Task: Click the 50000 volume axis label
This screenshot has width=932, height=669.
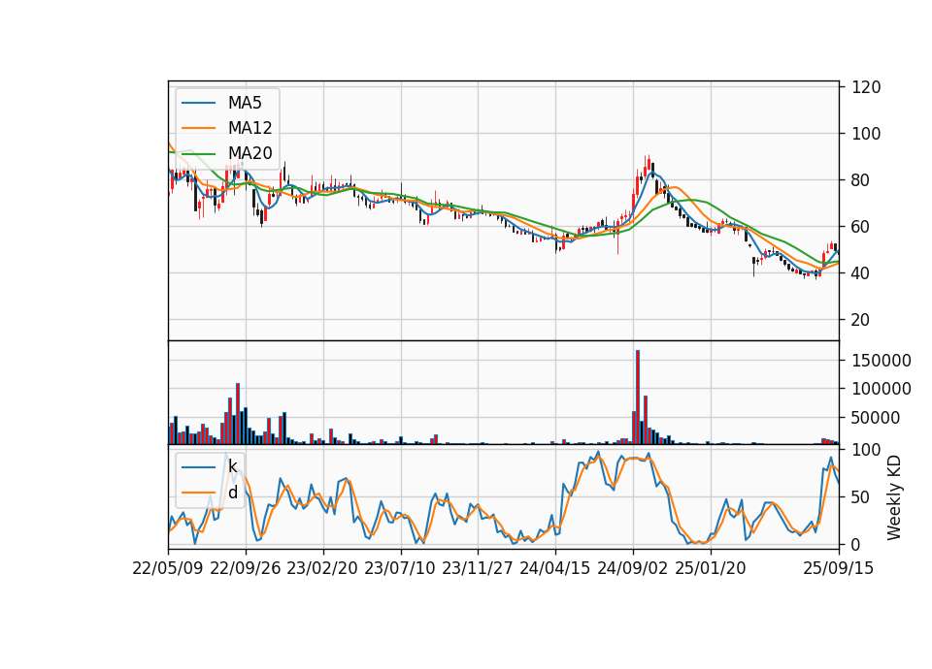Action: pyautogui.click(x=876, y=418)
